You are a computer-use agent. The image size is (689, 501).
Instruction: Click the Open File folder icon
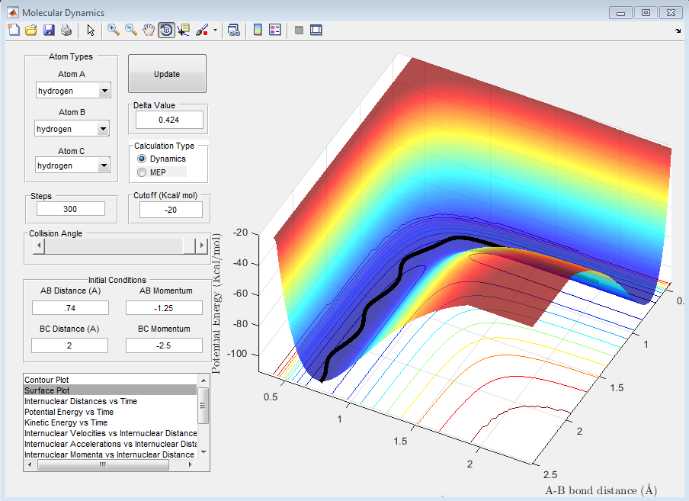click(x=30, y=31)
